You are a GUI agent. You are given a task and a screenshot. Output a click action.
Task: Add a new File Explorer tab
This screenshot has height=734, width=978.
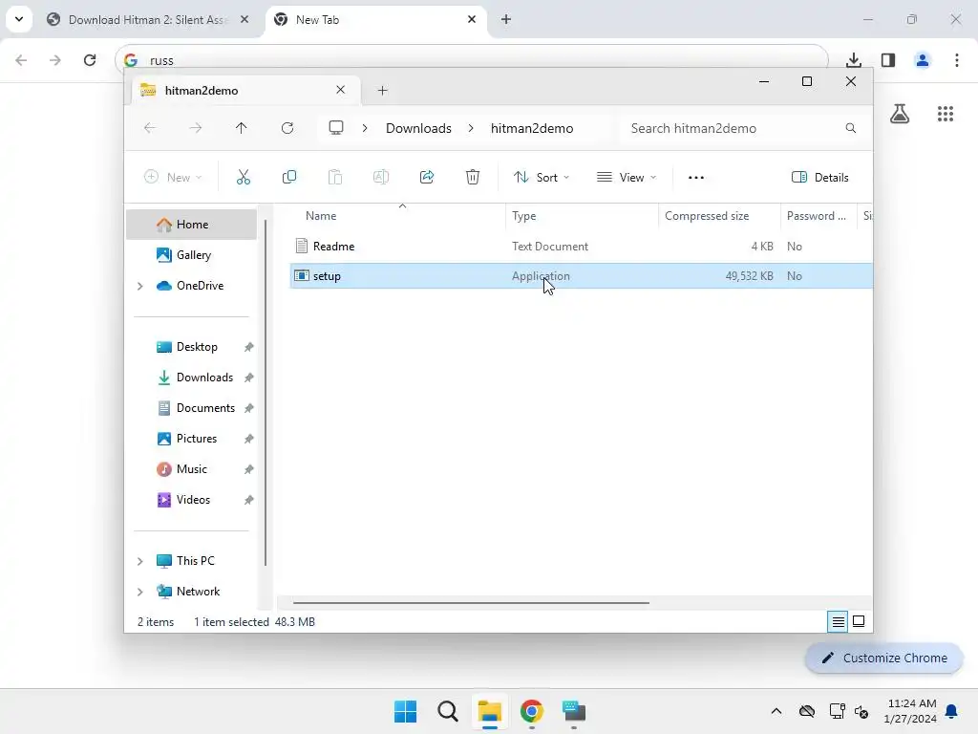tap(382, 91)
